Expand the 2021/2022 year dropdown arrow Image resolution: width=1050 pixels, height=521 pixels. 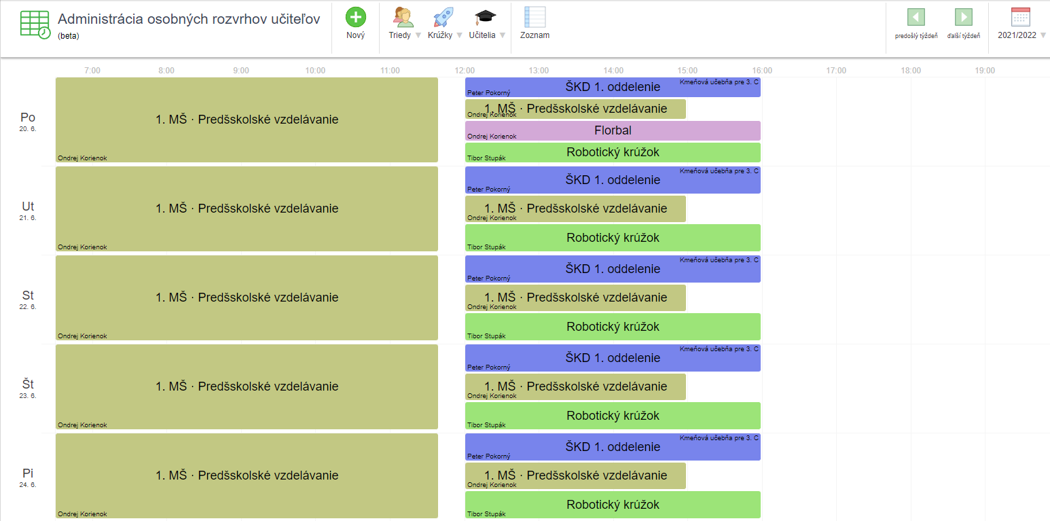pos(1043,35)
